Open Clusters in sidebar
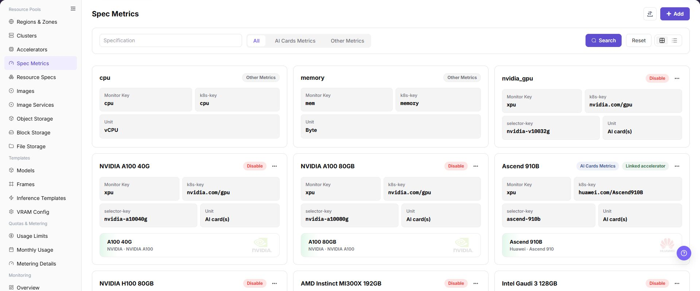This screenshot has height=291, width=700. point(40,36)
